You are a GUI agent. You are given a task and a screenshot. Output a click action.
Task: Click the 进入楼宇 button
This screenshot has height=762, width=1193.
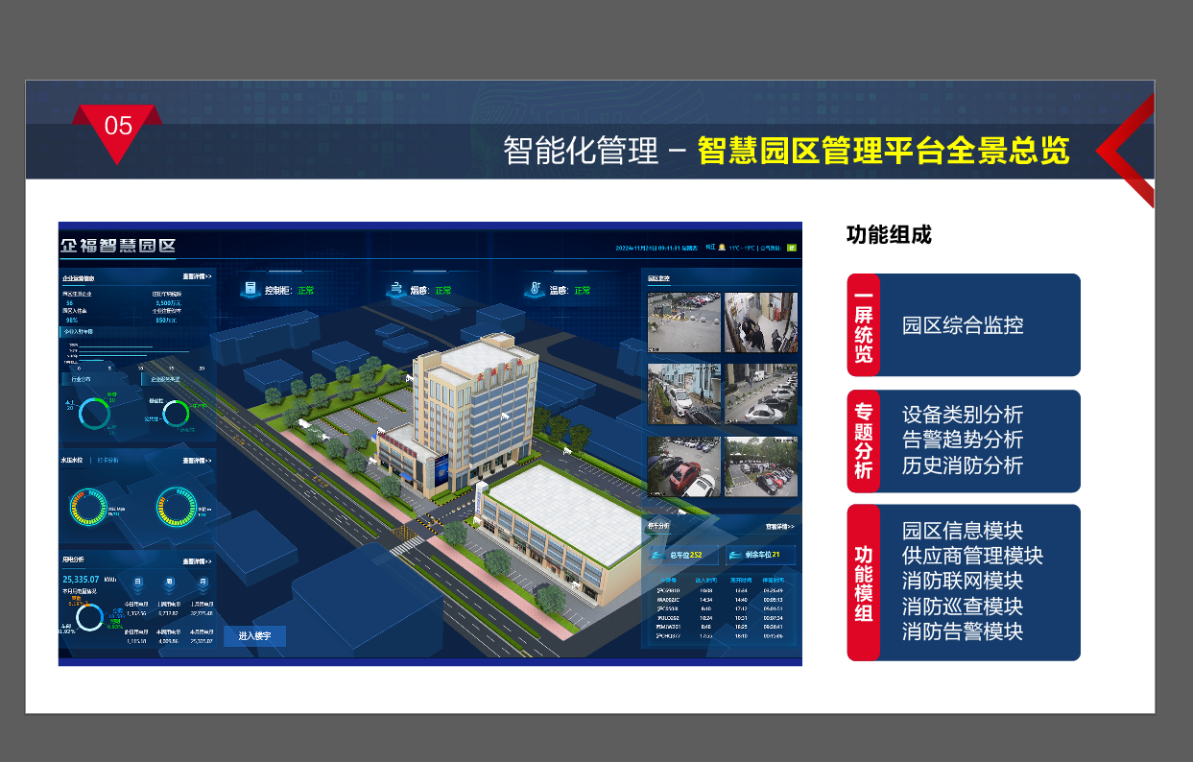pyautogui.click(x=254, y=635)
